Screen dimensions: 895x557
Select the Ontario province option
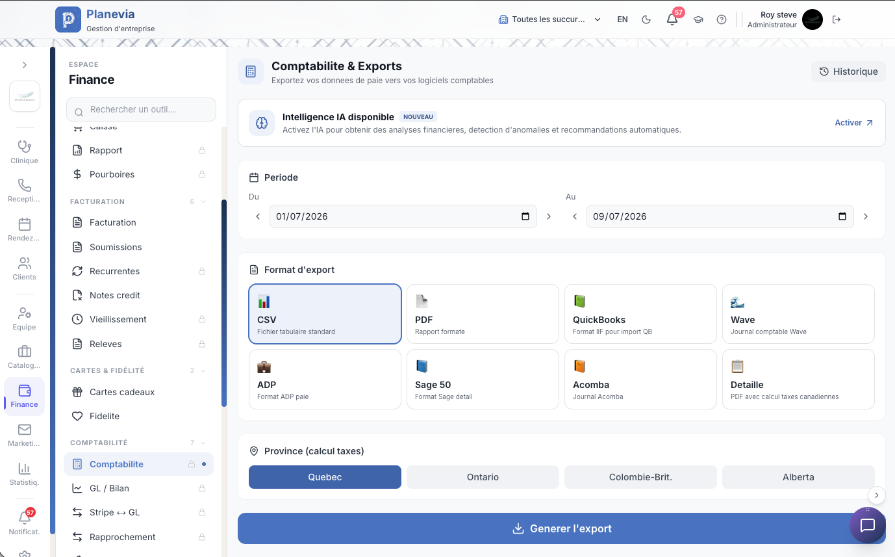(x=483, y=477)
